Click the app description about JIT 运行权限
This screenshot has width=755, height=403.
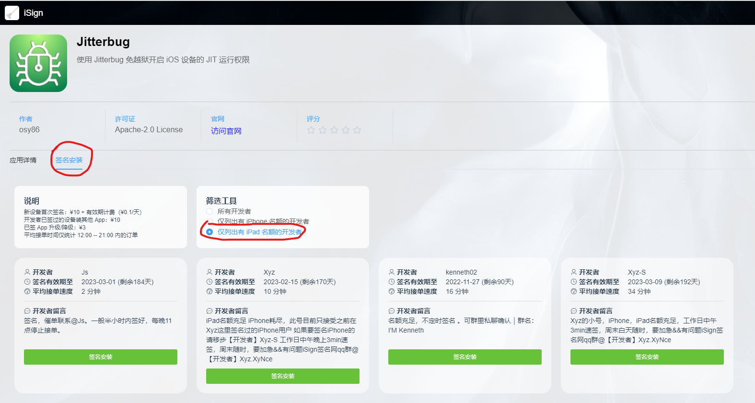pyautogui.click(x=163, y=60)
